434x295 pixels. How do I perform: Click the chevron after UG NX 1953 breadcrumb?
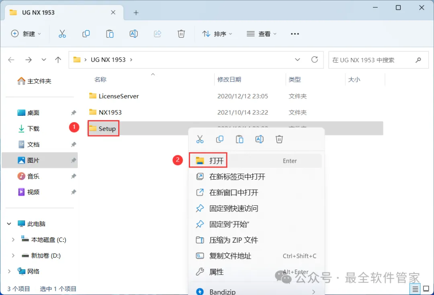pyautogui.click(x=131, y=60)
